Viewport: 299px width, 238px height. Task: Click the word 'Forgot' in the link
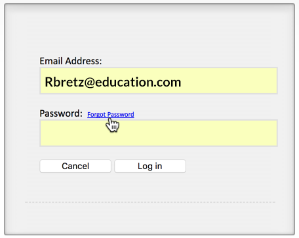click(x=96, y=115)
